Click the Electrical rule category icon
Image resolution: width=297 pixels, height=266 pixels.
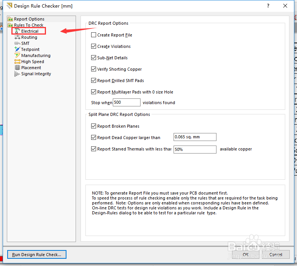click(17, 31)
